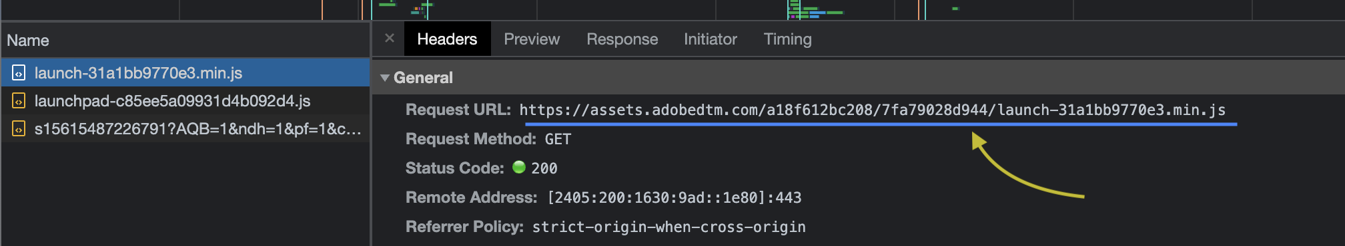The height and width of the screenshot is (246, 1345).
Task: Click the s15615487226791 request script icon
Action: coord(19,129)
